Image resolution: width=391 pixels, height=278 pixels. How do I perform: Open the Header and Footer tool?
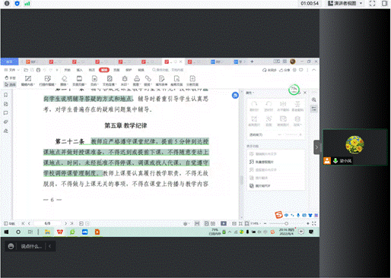click(79, 81)
